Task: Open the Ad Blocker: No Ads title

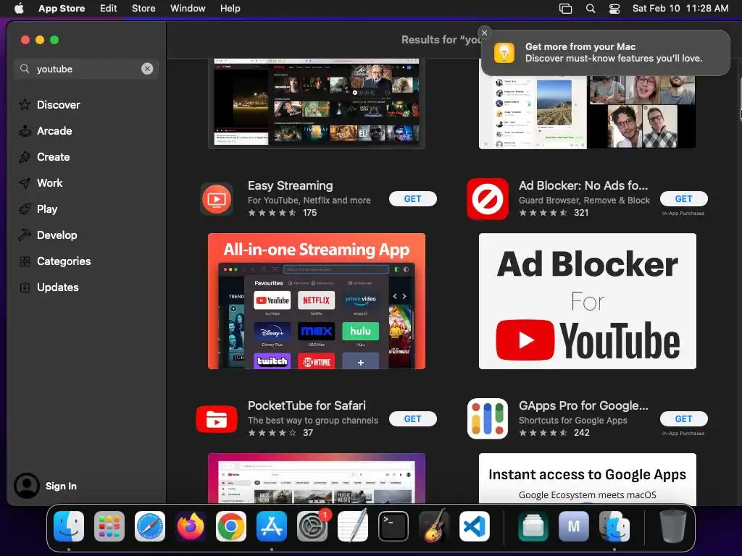Action: click(x=583, y=185)
